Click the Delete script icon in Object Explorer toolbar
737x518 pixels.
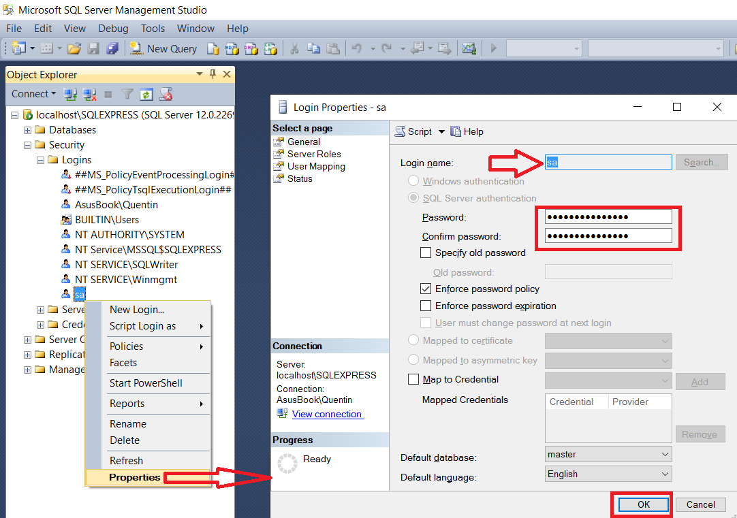click(166, 95)
